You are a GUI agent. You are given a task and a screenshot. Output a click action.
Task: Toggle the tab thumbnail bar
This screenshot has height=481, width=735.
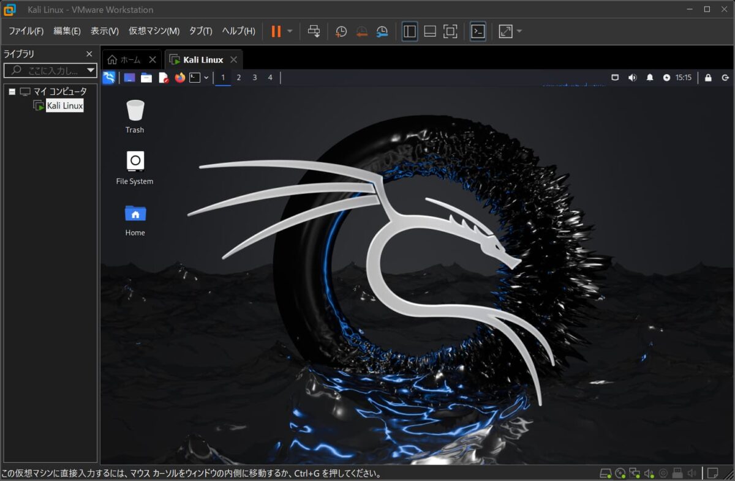point(430,31)
